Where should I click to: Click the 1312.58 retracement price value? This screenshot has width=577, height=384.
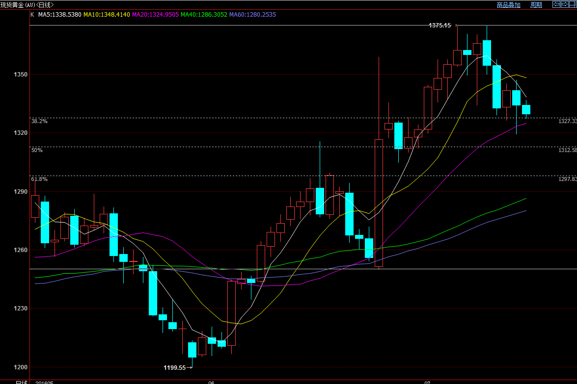568,150
